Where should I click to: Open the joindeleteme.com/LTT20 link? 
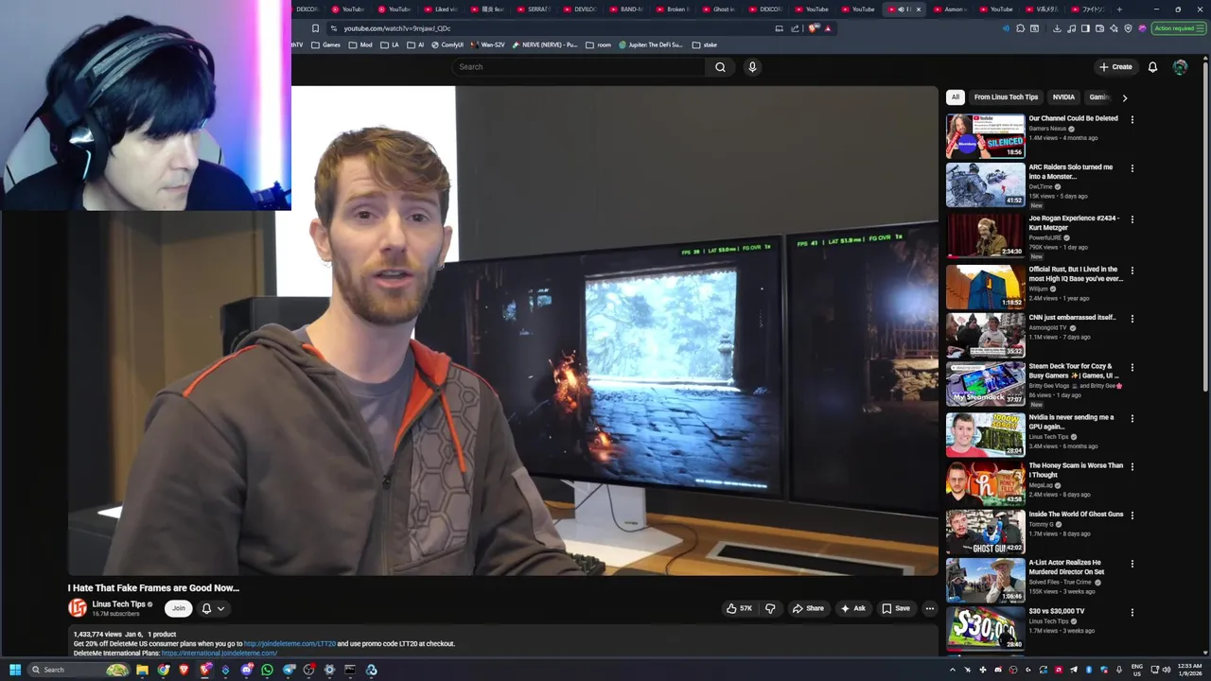tap(290, 643)
